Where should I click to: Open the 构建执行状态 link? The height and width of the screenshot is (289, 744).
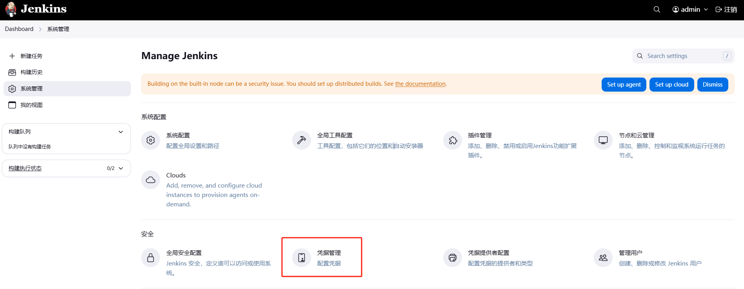point(25,168)
